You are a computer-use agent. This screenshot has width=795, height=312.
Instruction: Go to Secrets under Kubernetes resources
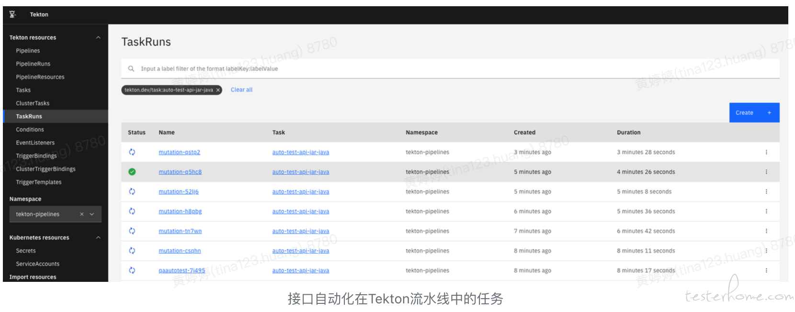26,251
